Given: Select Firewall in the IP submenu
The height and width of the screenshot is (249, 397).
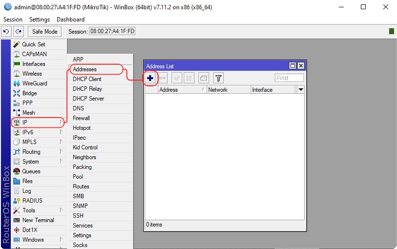Looking at the screenshot, I should pyautogui.click(x=81, y=118).
